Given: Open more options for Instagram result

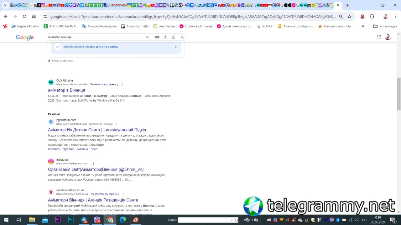Looking at the screenshot, I should click(94, 163).
